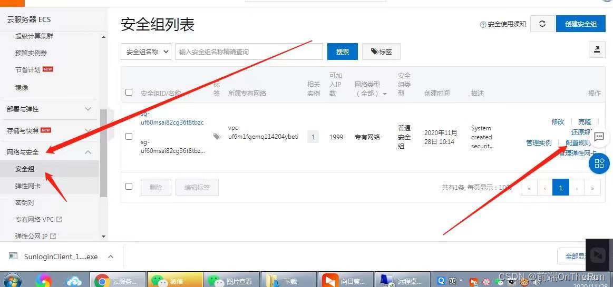Click the 配置规则 link
The image size is (613, 287).
[578, 143]
